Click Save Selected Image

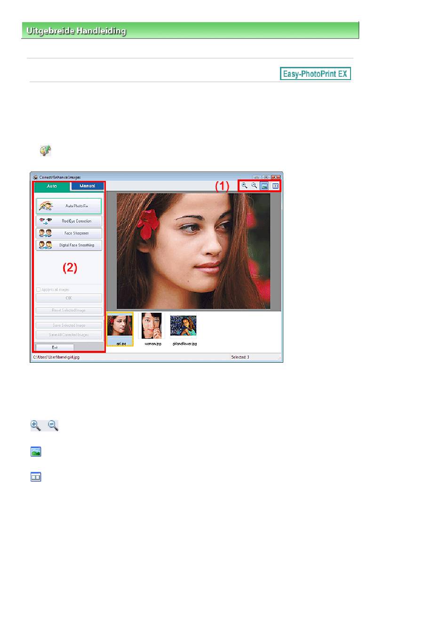(x=69, y=325)
